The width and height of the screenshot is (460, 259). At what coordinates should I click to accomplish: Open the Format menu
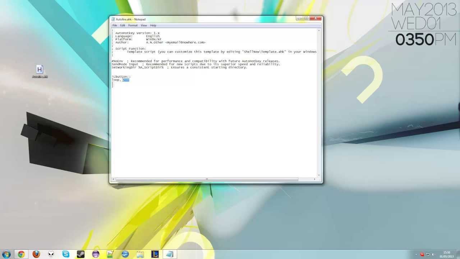pos(133,25)
